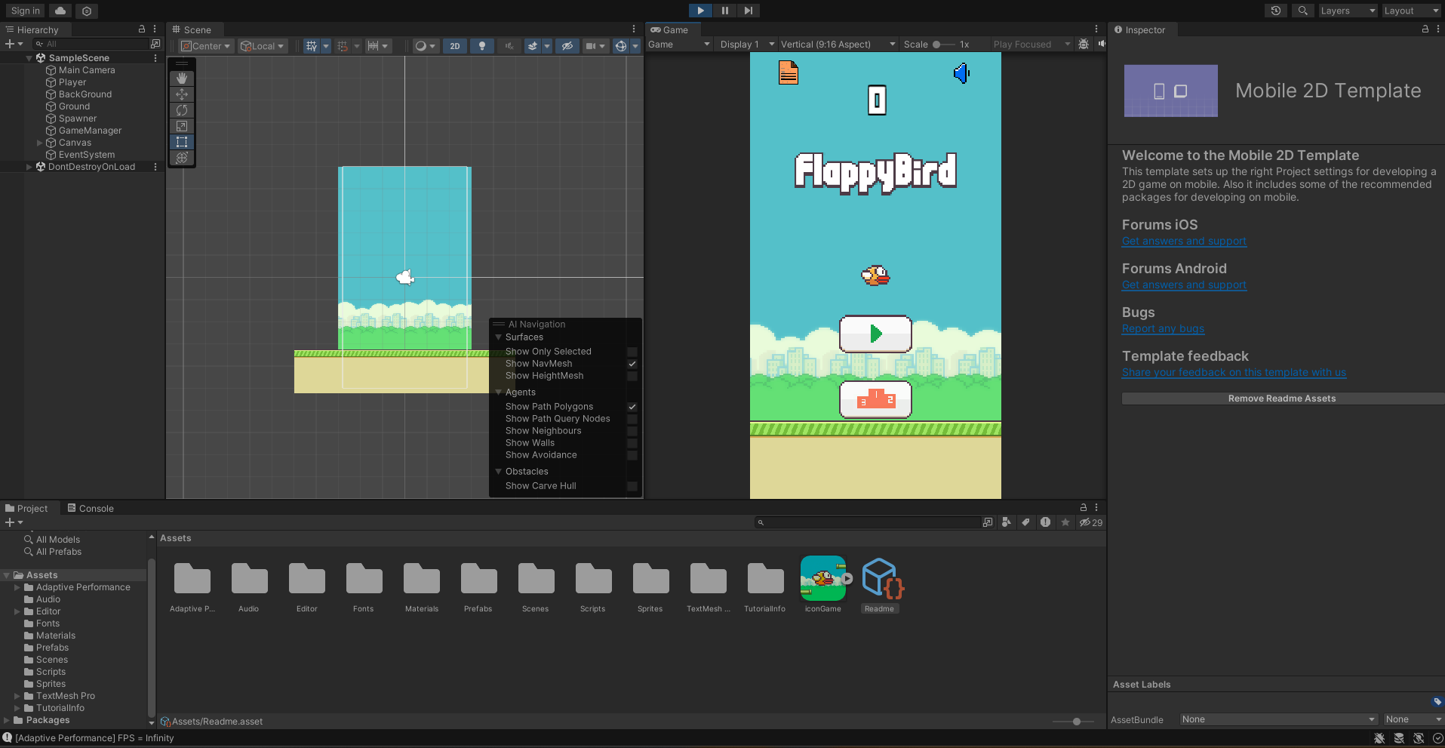Image resolution: width=1445 pixels, height=748 pixels.
Task: Select the Rotate tool in the Scene overlay
Action: 181,110
